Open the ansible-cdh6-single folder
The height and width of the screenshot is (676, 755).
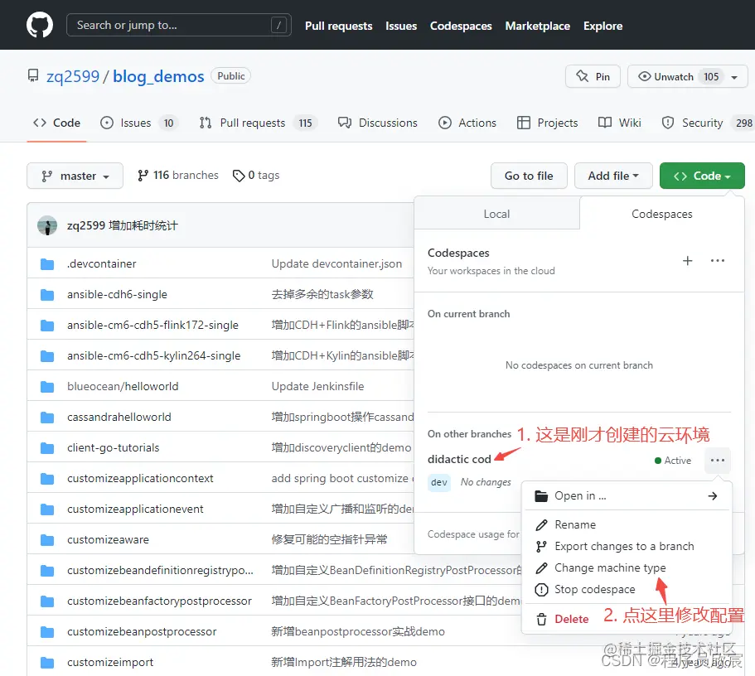[117, 294]
